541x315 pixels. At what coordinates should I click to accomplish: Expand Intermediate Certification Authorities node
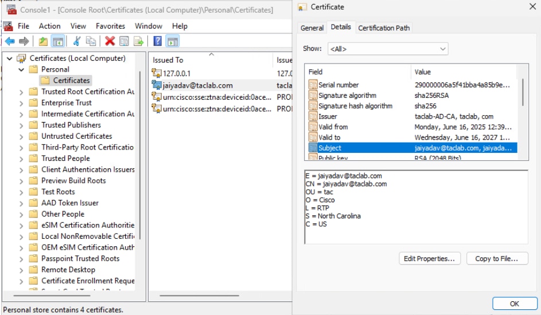click(21, 115)
